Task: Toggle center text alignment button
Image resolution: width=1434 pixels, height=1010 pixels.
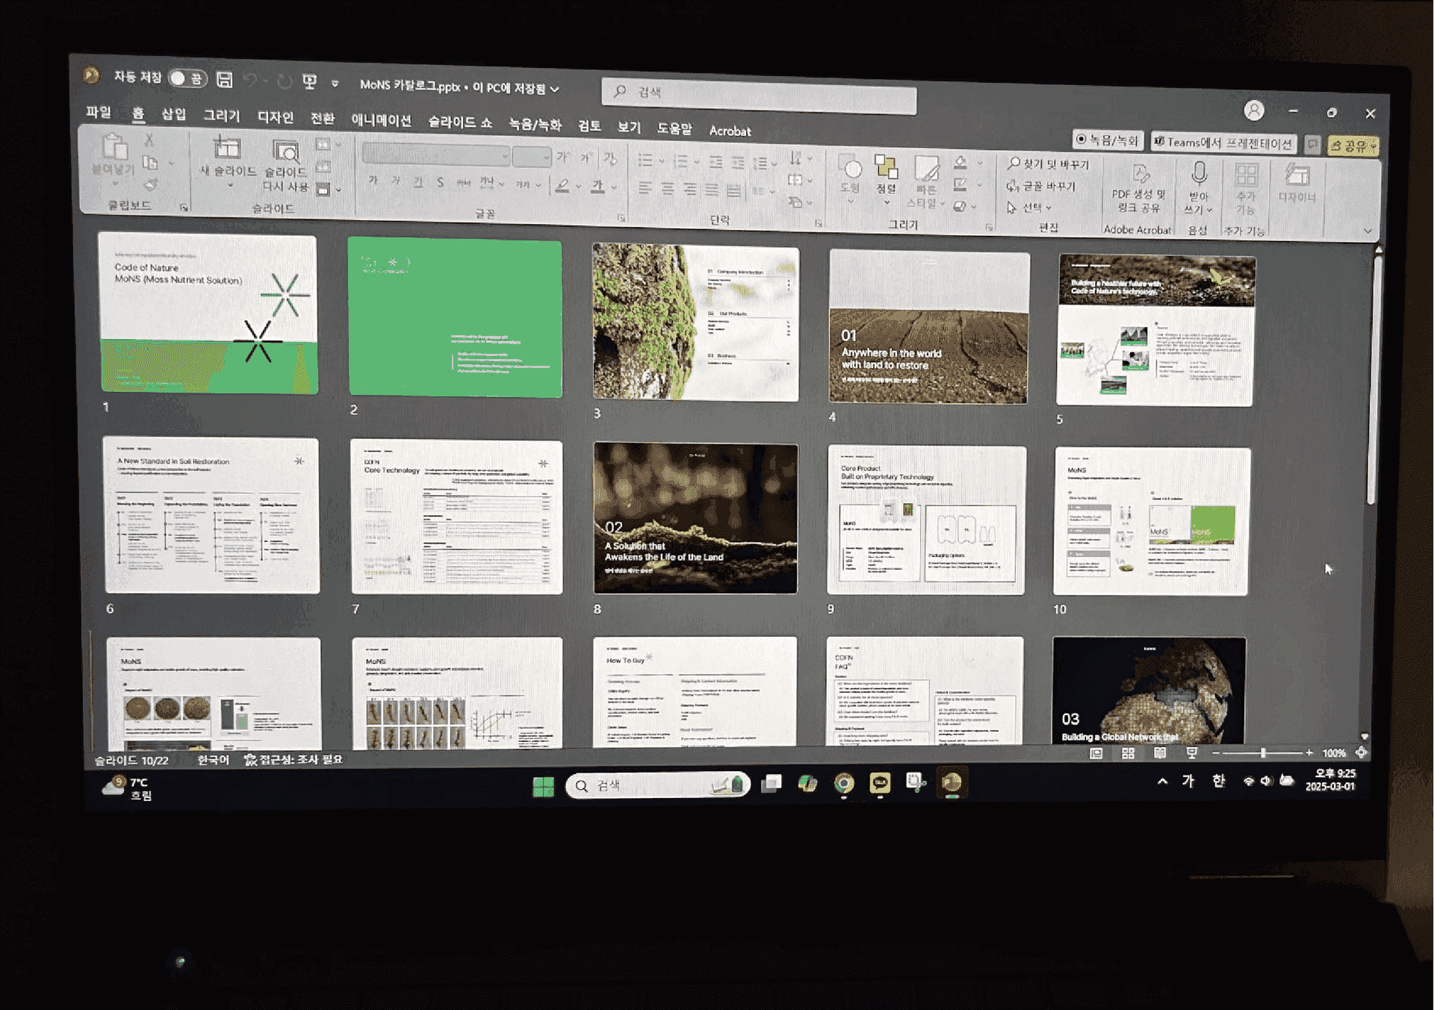Action: coord(668,189)
